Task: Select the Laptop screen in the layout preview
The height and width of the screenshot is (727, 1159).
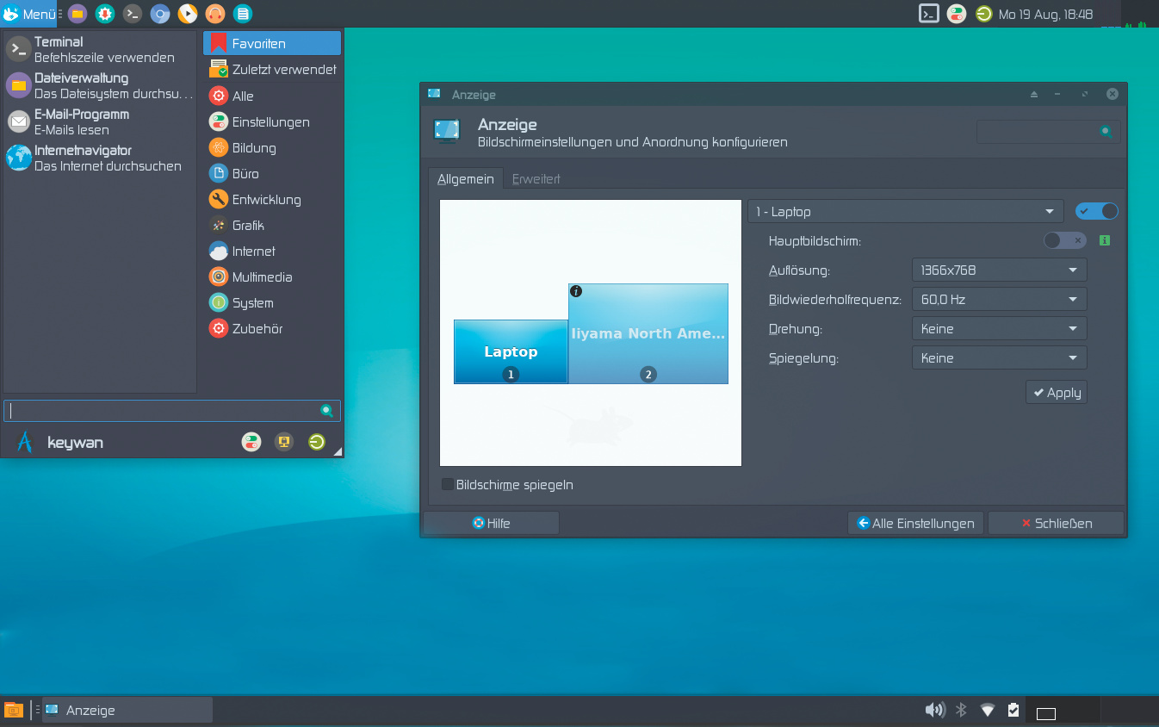Action: pos(511,351)
